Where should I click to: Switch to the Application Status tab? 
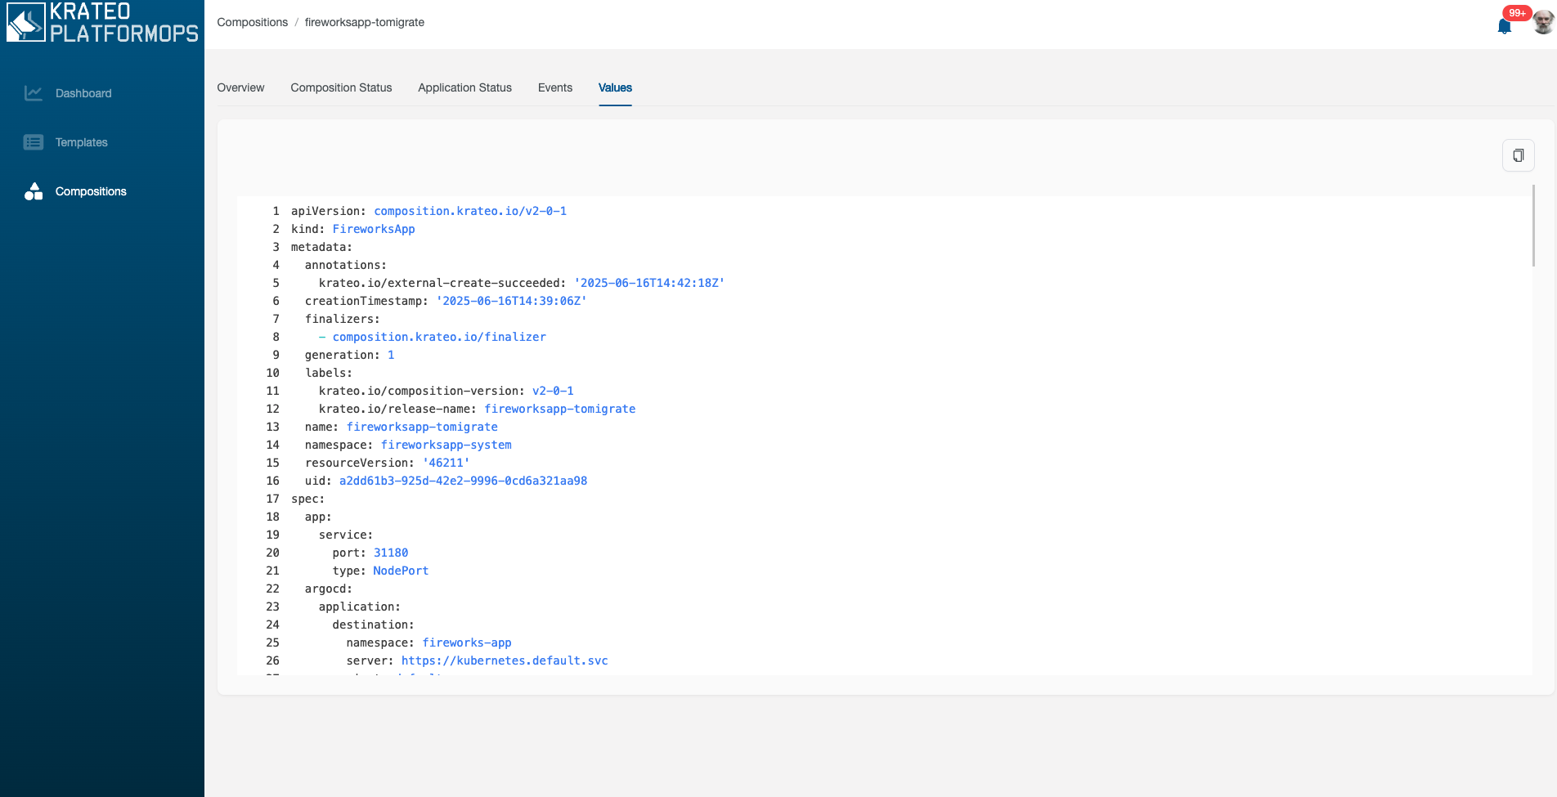point(464,87)
